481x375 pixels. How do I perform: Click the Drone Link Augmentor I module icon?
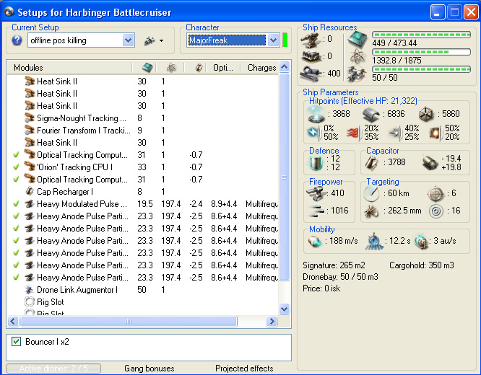tap(30, 290)
